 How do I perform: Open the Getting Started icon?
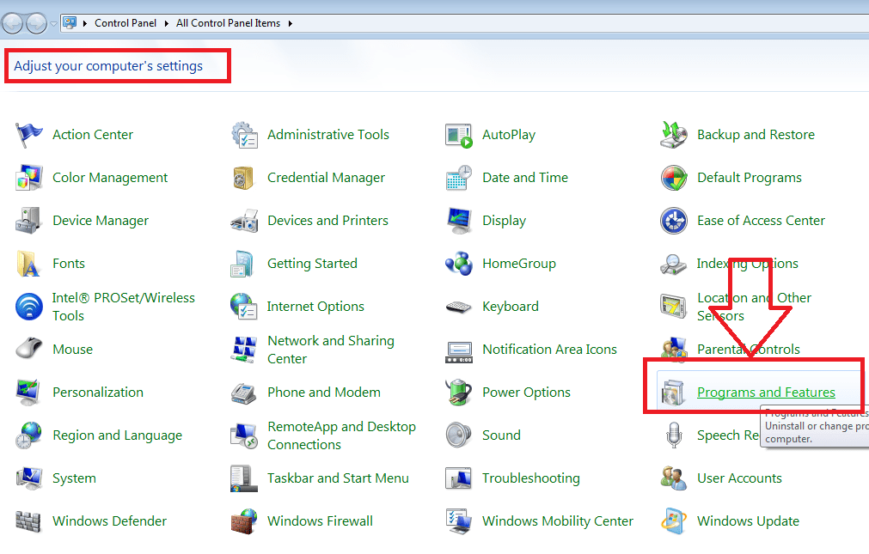coord(242,264)
